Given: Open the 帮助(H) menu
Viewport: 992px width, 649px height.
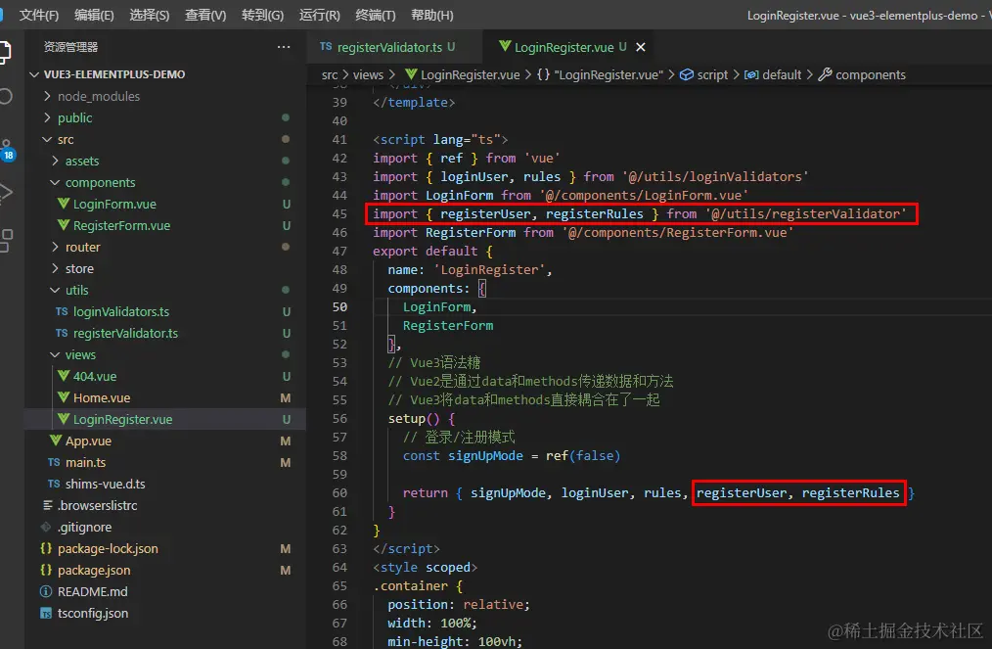Looking at the screenshot, I should [432, 16].
